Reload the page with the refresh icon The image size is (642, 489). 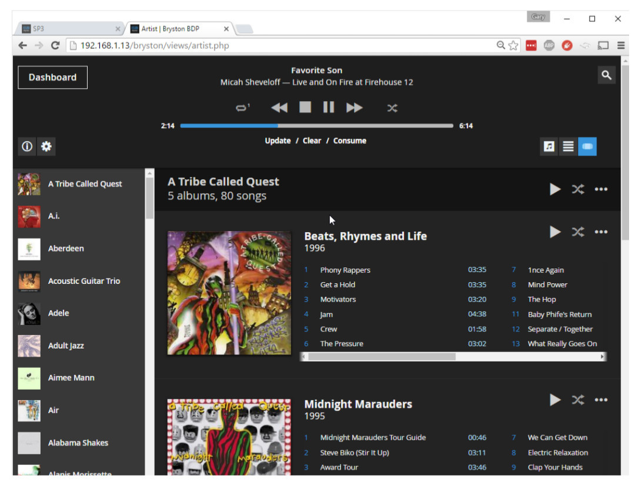55,45
